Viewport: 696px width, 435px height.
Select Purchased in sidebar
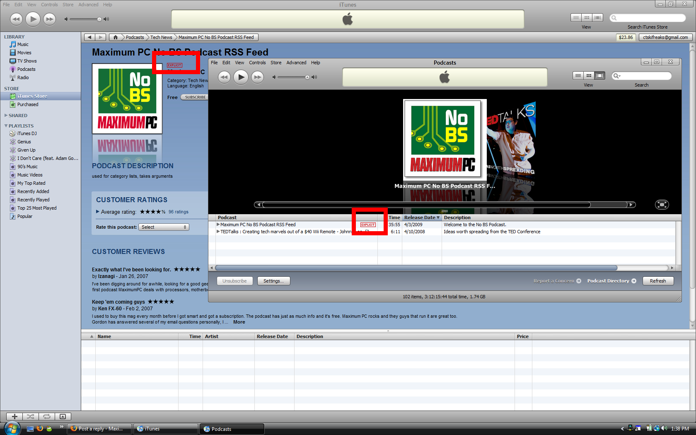point(28,104)
